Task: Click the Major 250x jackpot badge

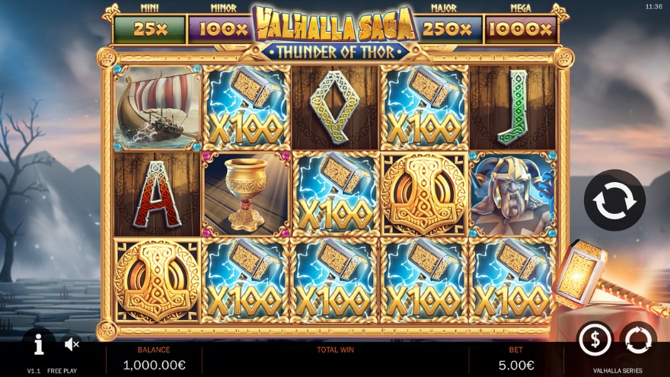Action: (x=448, y=29)
